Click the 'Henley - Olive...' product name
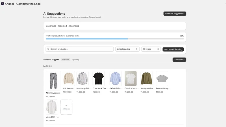Image resolution: width=226 pixels, height=127 pixels. [147, 88]
